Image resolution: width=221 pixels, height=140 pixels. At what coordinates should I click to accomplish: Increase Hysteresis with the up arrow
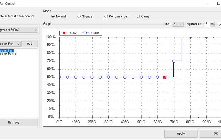[212, 23]
